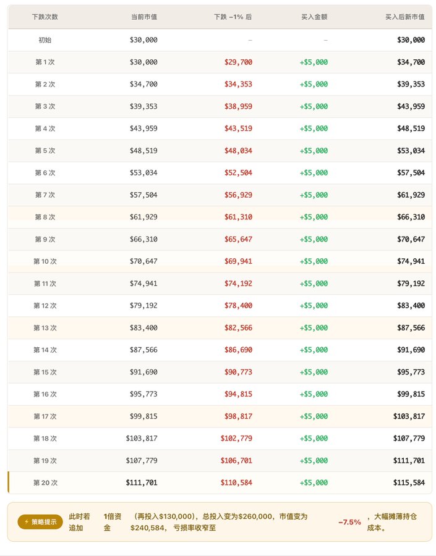Click the $66,310 new market value cell
Screen dimensions: 436x556
411,217
